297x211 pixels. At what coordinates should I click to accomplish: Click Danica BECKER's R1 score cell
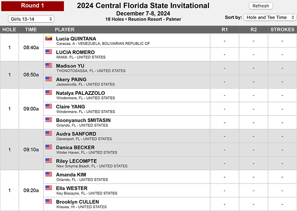(225, 150)
